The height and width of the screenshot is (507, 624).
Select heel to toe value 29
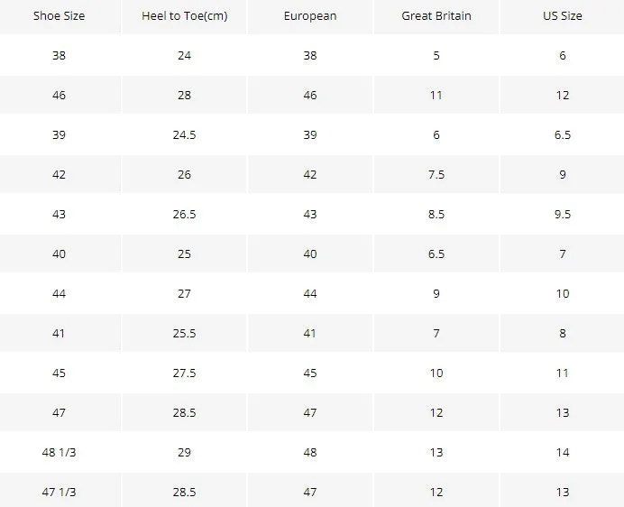(184, 453)
